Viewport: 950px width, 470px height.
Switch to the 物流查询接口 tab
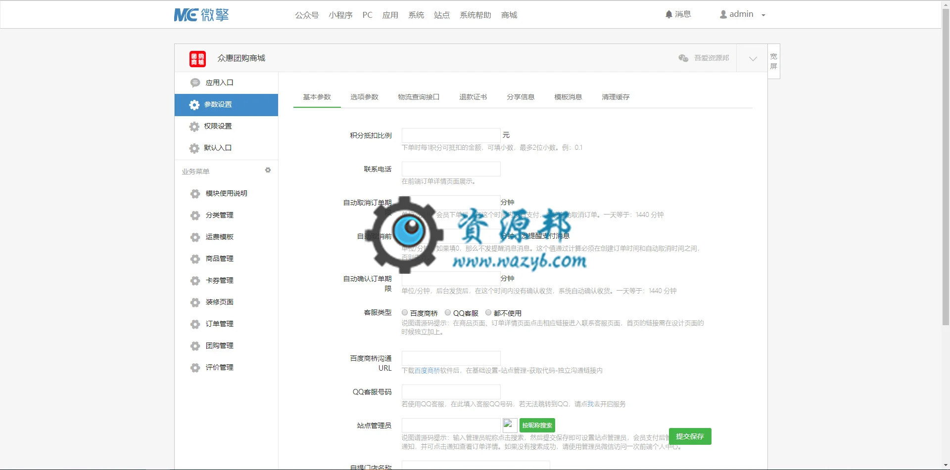(419, 97)
